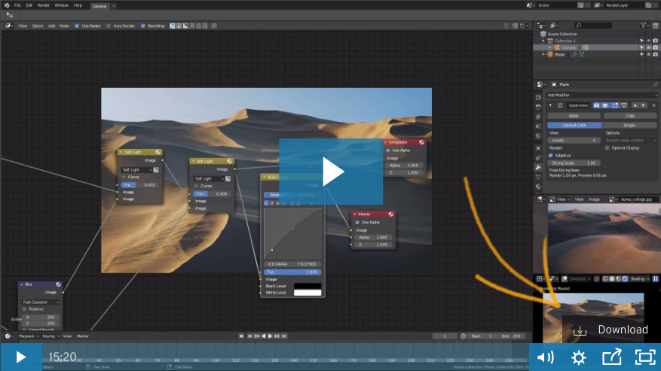The image size is (661, 371).
Task: Toggle Plane render camera icon in outliner
Action: pyautogui.click(x=656, y=54)
